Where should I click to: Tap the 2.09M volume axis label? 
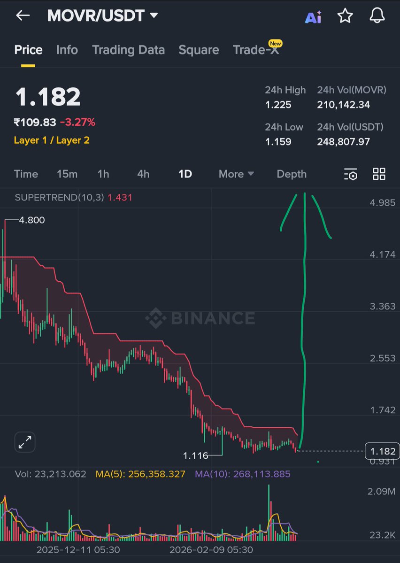tap(381, 491)
